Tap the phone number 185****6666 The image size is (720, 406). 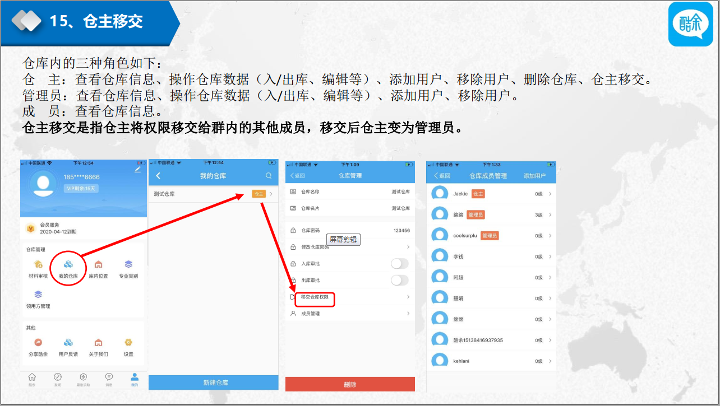(81, 177)
